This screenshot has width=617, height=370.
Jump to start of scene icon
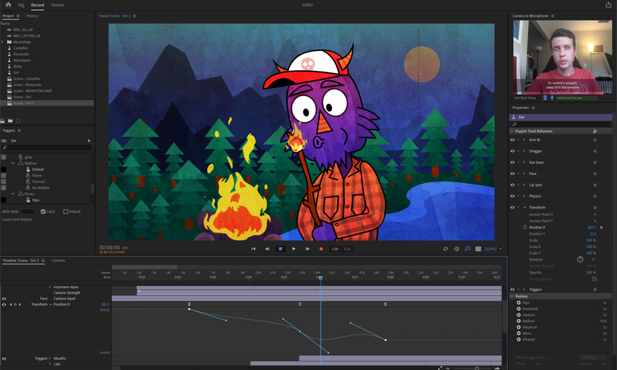[x=254, y=249]
